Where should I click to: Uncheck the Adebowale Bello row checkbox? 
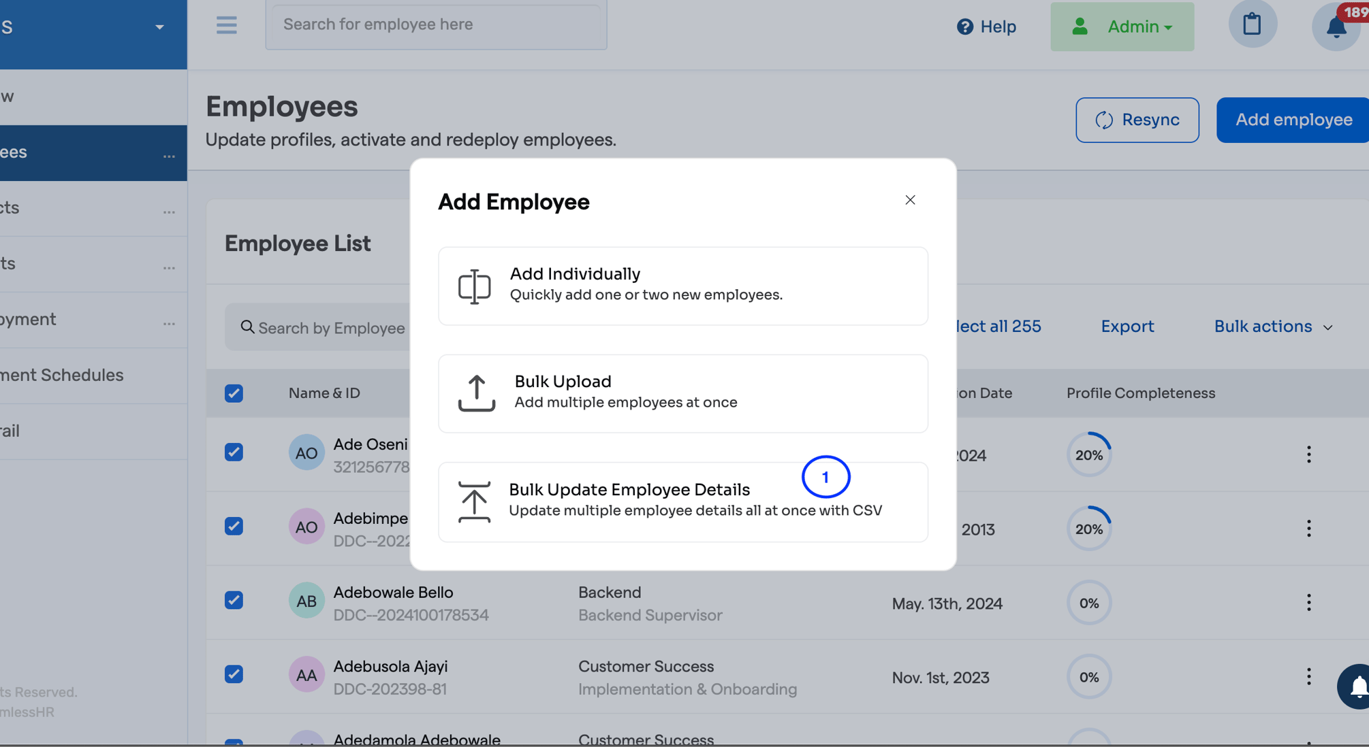[234, 601]
